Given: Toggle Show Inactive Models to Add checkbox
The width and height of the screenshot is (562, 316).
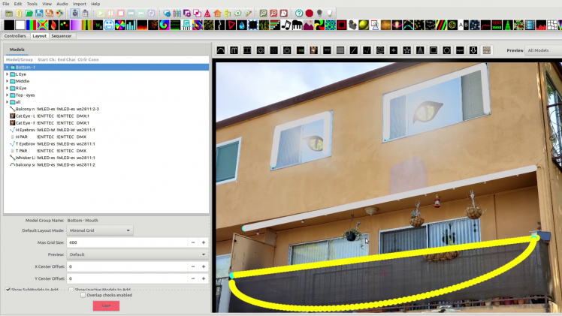Looking at the screenshot, I should pyautogui.click(x=71, y=289).
